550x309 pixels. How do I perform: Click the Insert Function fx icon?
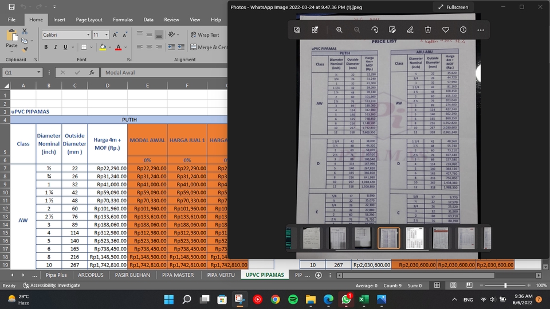coord(92,72)
